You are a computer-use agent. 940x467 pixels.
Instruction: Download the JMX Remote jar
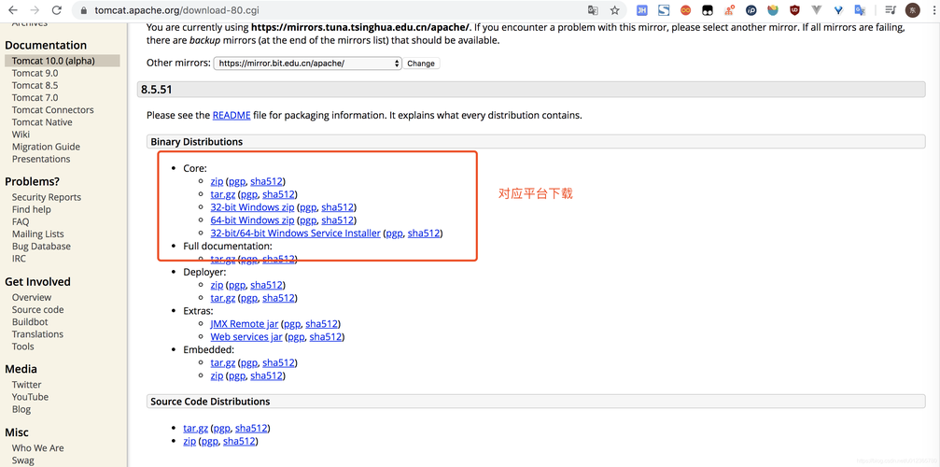pos(244,324)
